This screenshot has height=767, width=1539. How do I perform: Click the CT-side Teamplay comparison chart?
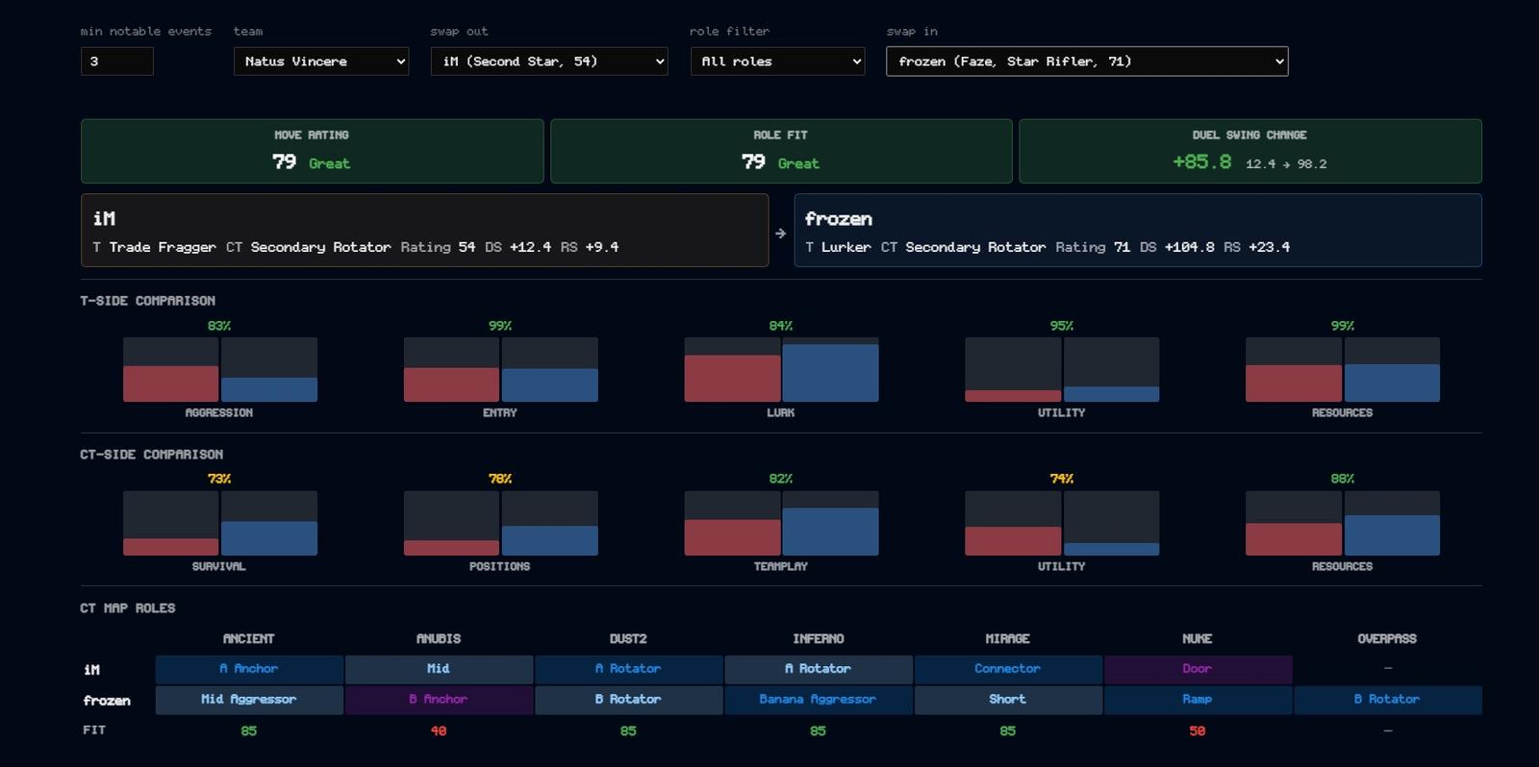pos(781,523)
